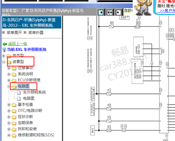Click the 注意事项 folder icon

coord(14,68)
